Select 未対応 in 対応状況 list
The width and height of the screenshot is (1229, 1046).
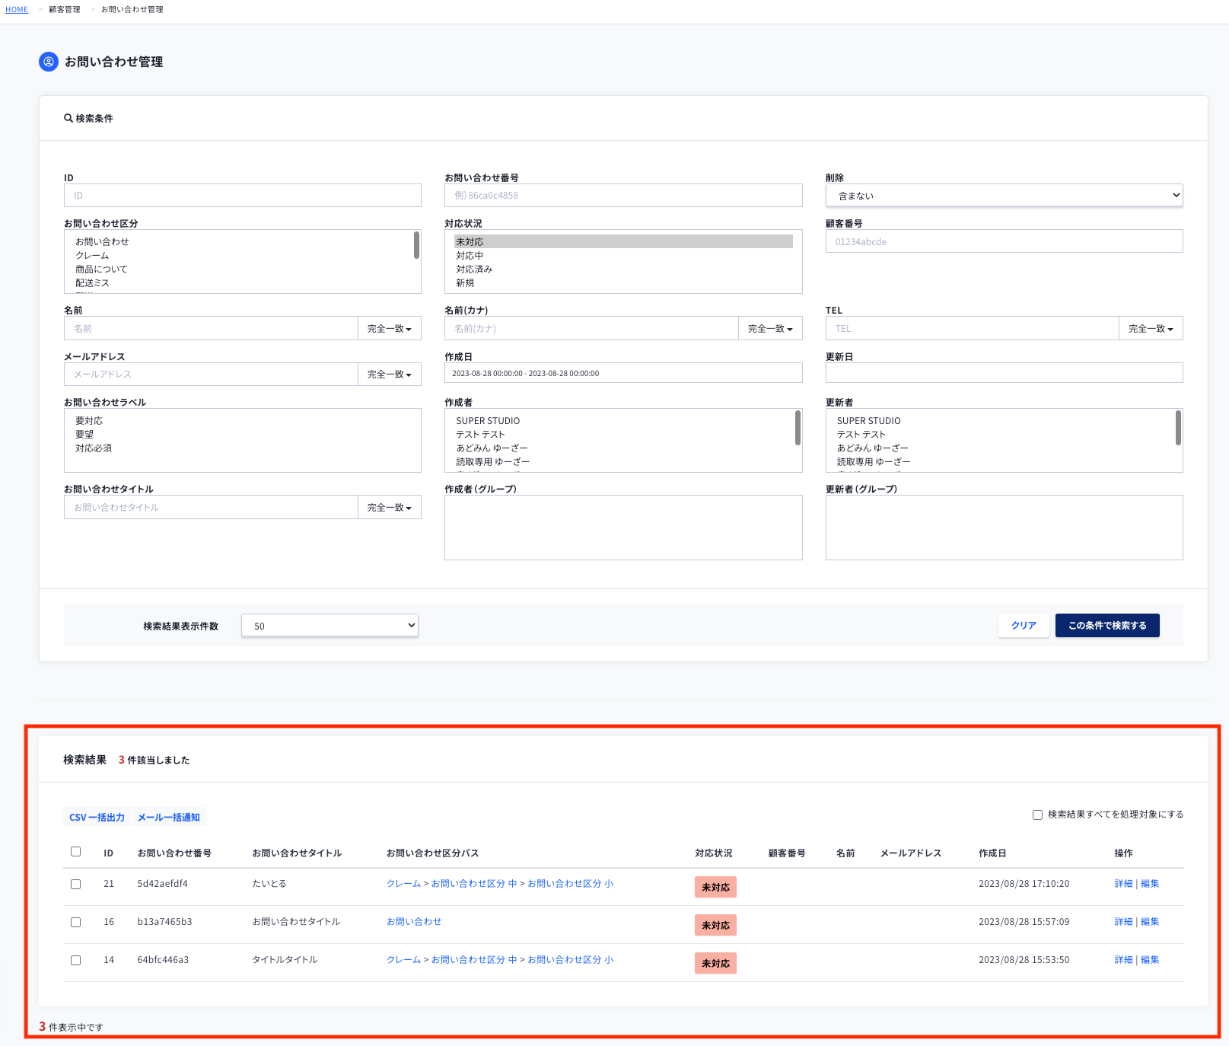[x=623, y=241]
